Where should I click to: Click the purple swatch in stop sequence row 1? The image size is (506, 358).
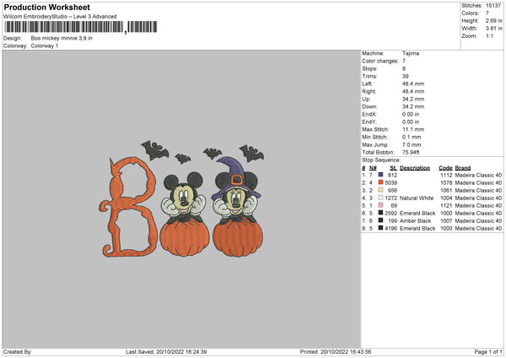click(x=381, y=175)
